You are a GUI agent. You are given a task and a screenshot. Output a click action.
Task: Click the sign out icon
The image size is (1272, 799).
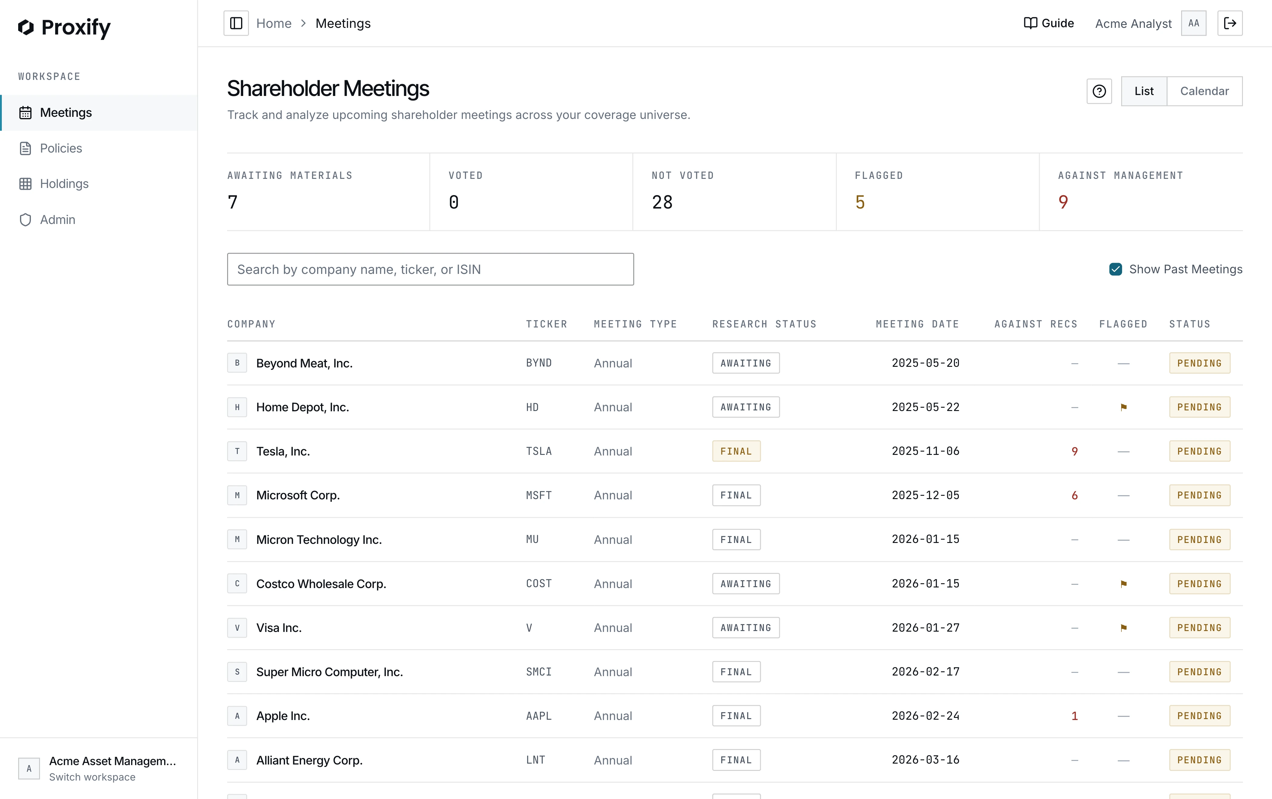1230,23
